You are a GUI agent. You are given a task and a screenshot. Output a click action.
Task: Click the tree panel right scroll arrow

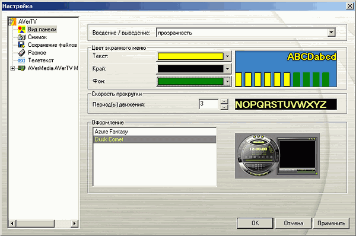point(74,224)
